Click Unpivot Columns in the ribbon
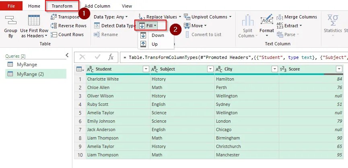 click(x=208, y=17)
